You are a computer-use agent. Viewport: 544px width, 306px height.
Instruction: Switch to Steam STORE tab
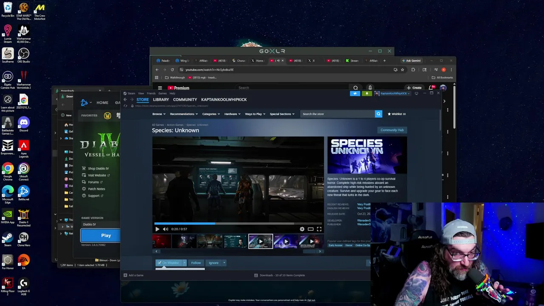(142, 99)
